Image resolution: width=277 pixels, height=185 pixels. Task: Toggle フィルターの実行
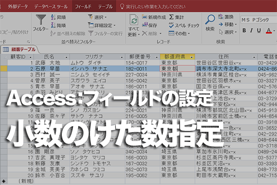(x=105, y=33)
